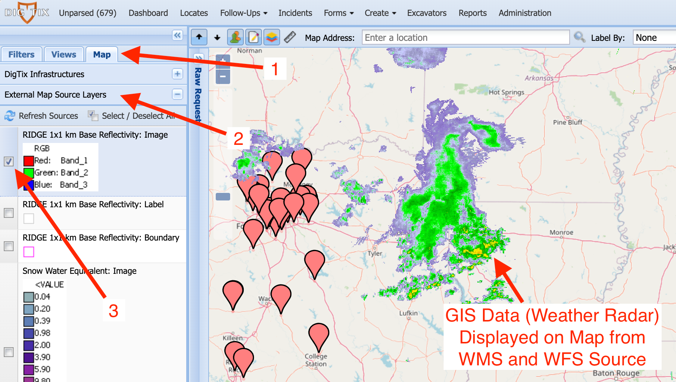The width and height of the screenshot is (676, 382).
Task: Click the Hot Springs city label
Action: click(x=506, y=92)
